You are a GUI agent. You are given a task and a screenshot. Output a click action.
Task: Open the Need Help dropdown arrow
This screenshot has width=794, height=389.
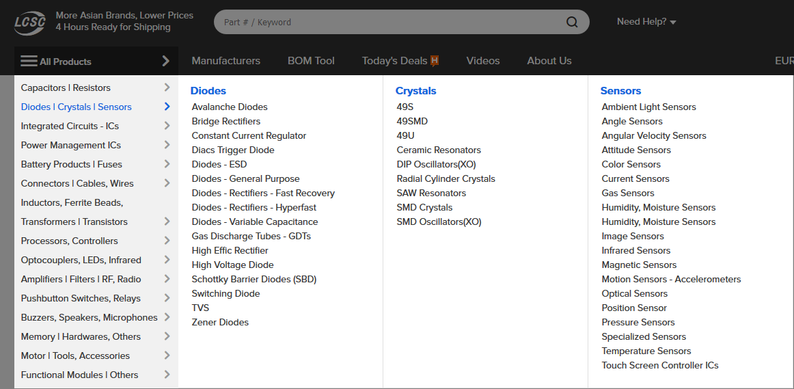click(x=673, y=23)
